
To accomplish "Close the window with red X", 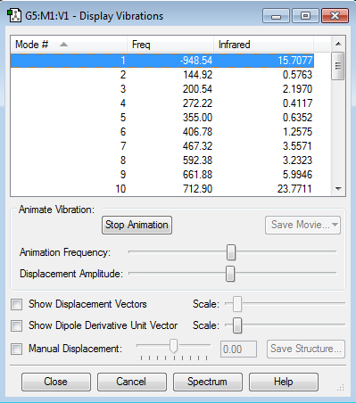I will [335, 16].
